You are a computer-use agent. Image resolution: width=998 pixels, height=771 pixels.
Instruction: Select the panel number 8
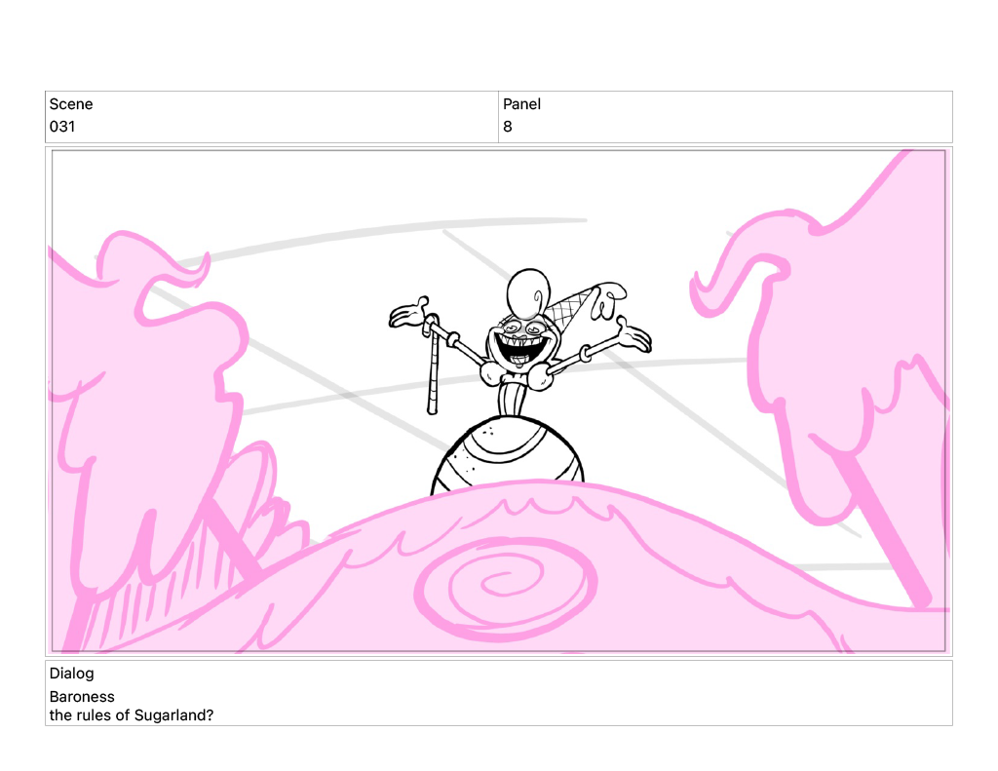pyautogui.click(x=508, y=127)
